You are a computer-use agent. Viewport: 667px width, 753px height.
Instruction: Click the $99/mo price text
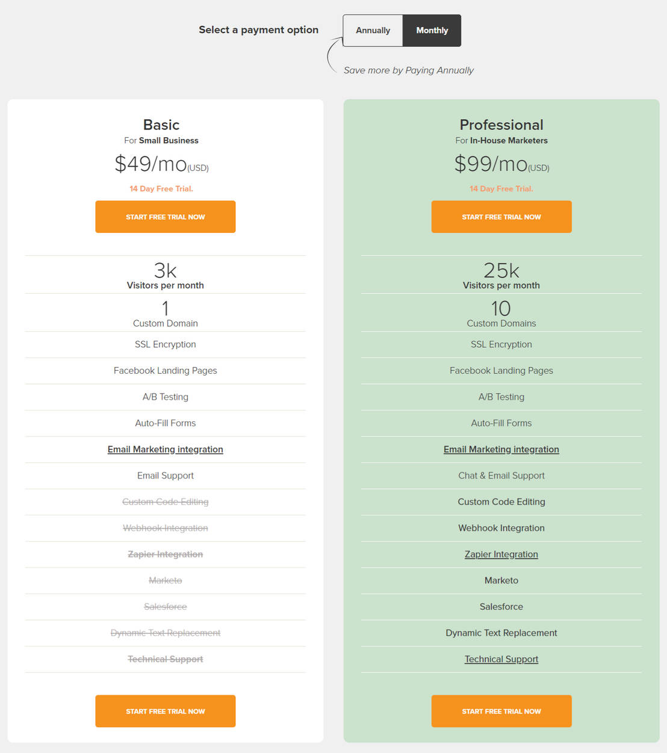pyautogui.click(x=491, y=164)
